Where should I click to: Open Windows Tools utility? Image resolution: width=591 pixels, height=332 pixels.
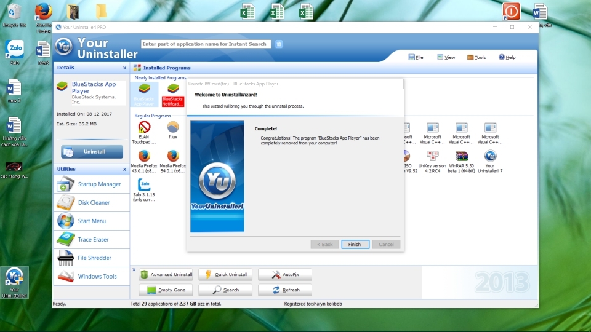92,276
